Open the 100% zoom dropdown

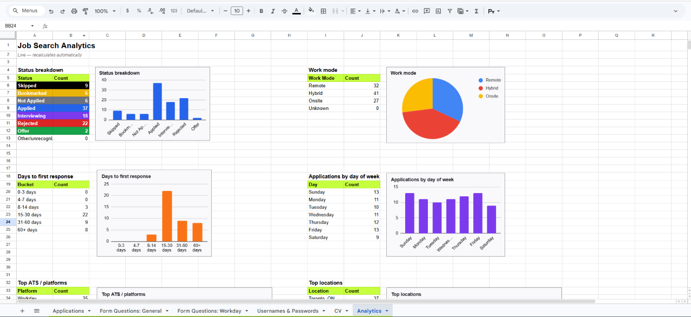(x=105, y=11)
